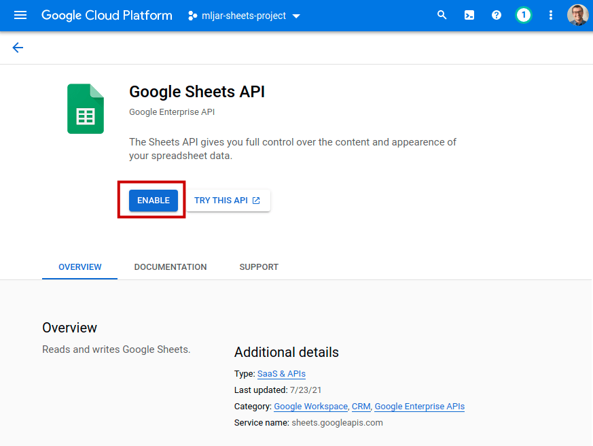Screen dimensions: 593x446
Task: Follow the Google Workspace category link
Action: click(x=310, y=406)
